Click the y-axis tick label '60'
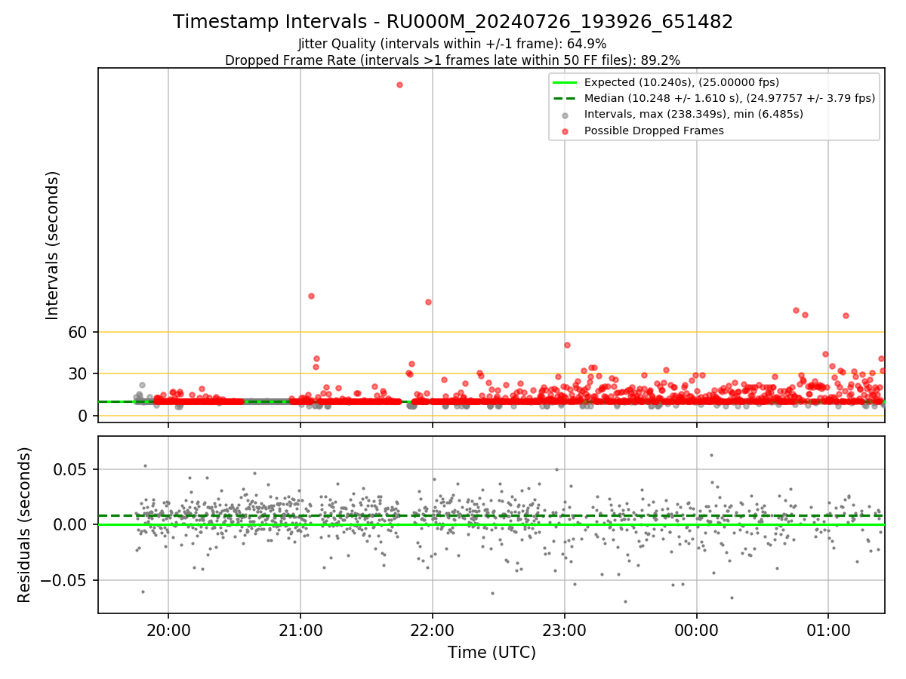 [x=79, y=332]
